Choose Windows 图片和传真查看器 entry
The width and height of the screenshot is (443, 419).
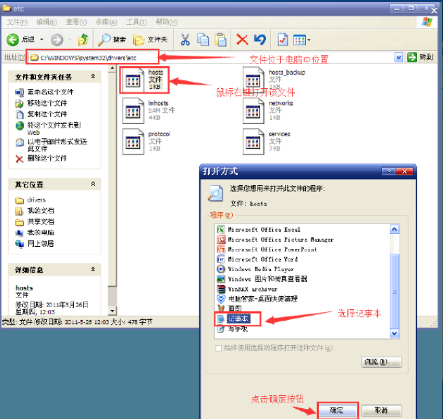click(262, 279)
